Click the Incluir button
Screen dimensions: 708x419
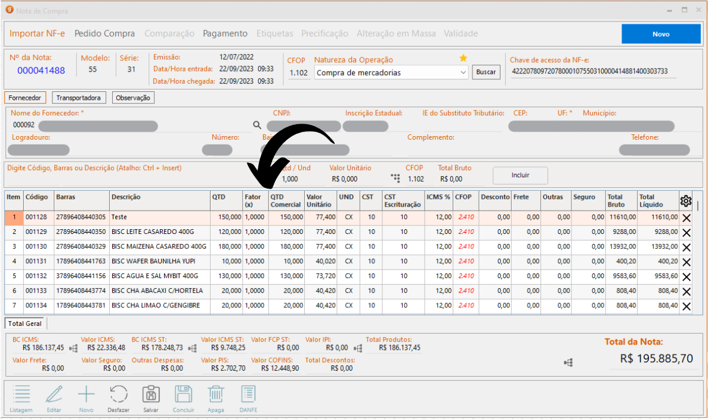pos(520,175)
